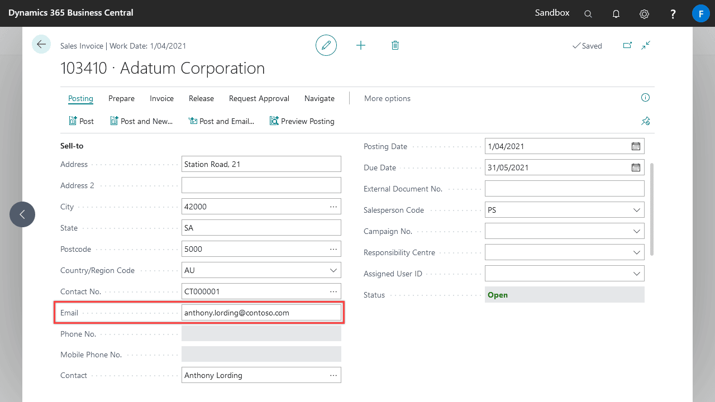Click the State field
The height and width of the screenshot is (402, 715).
(261, 228)
